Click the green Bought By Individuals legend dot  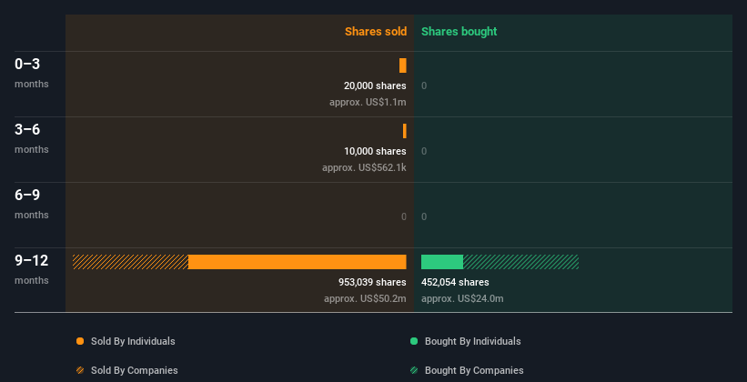(x=414, y=341)
